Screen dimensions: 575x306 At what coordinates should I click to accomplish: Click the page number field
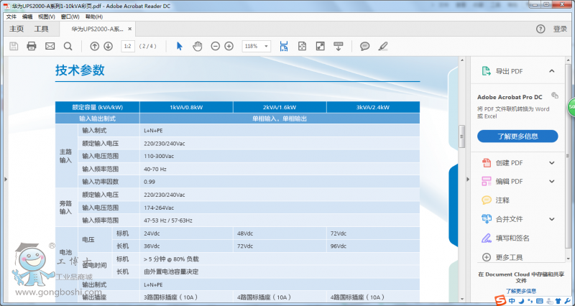tap(128, 46)
